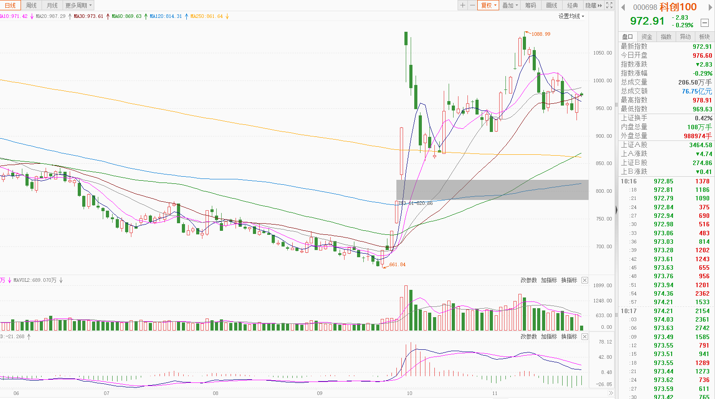Viewport: 715px width, 399px height.
Task: Click 改参数 in the volume panel
Action: point(529,280)
